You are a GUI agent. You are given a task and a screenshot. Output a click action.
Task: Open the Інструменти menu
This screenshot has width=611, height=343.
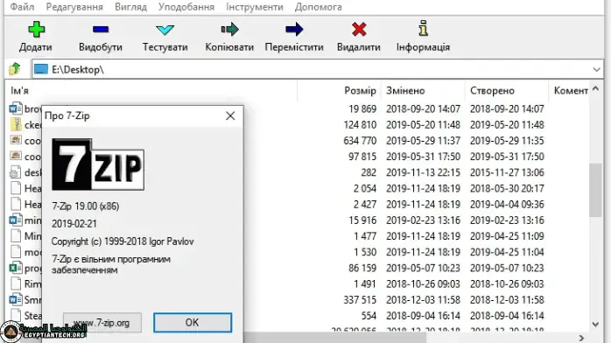tap(255, 7)
